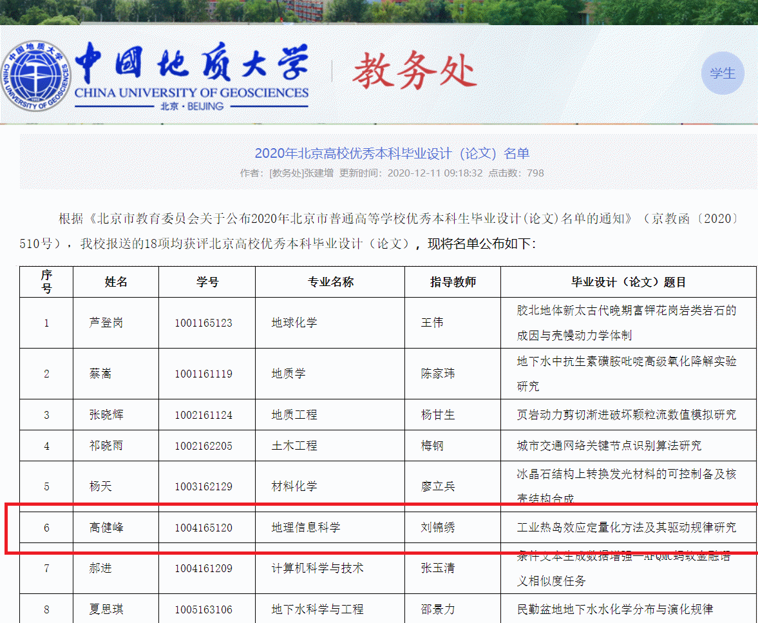
Task: Click advisor name 梅钢
Action: pos(432,445)
